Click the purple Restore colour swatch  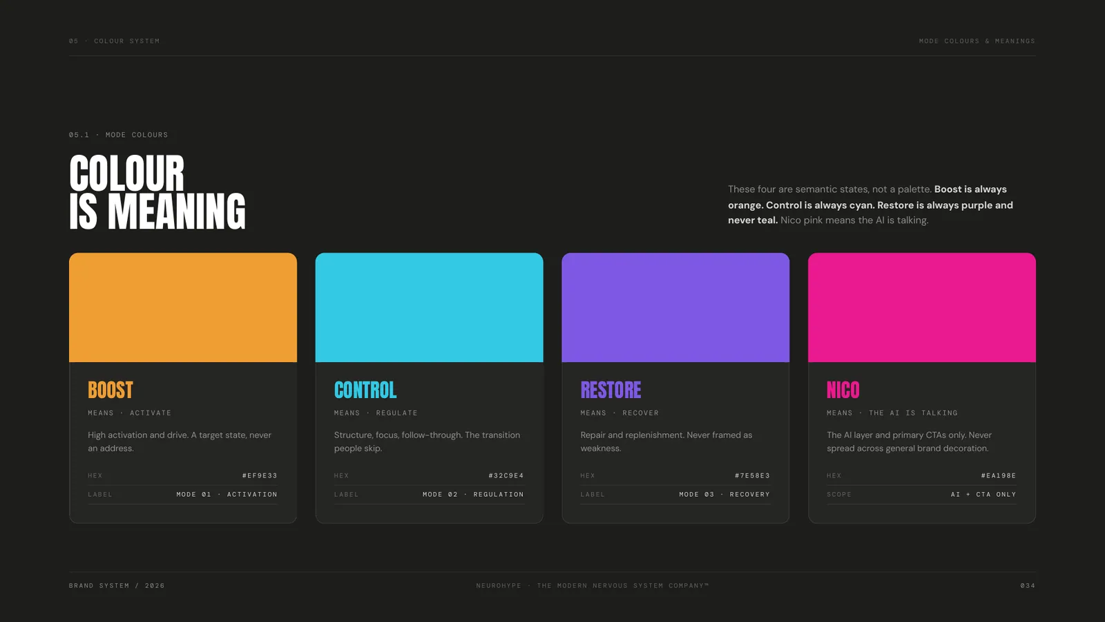pyautogui.click(x=675, y=308)
